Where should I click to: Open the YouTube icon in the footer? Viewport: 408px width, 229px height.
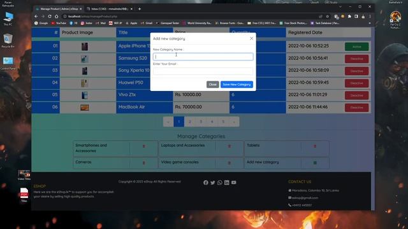click(x=234, y=183)
